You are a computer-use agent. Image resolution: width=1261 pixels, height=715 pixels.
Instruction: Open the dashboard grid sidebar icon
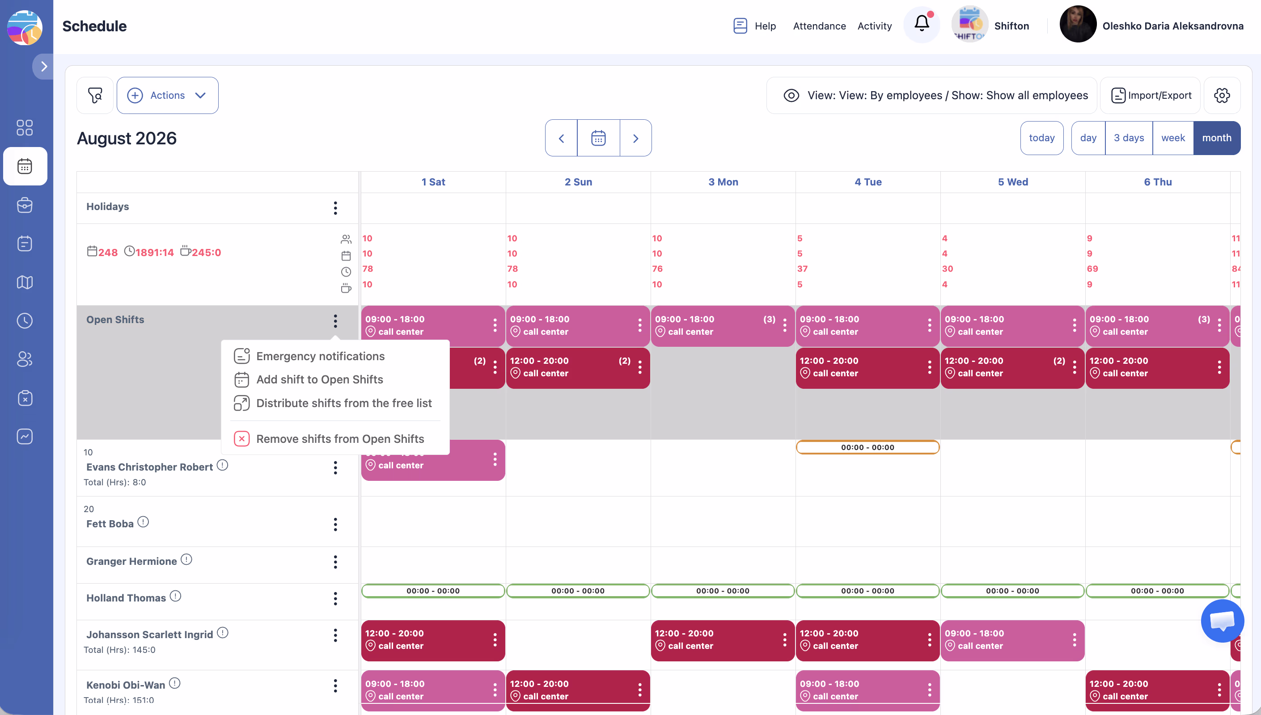coord(25,128)
